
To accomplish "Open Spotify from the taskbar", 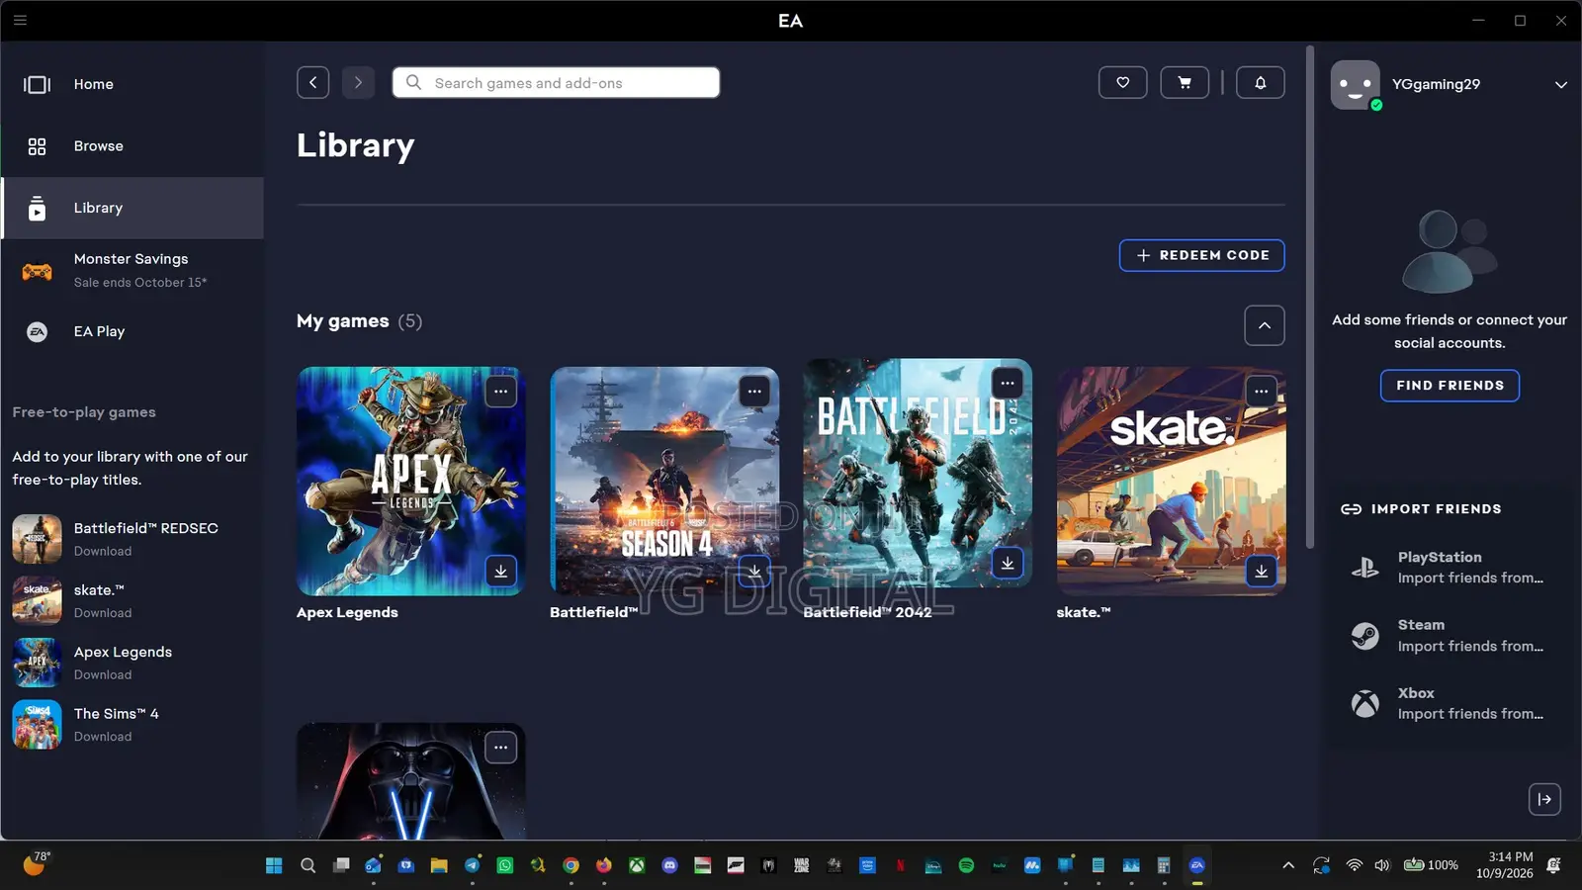I will pos(966,865).
